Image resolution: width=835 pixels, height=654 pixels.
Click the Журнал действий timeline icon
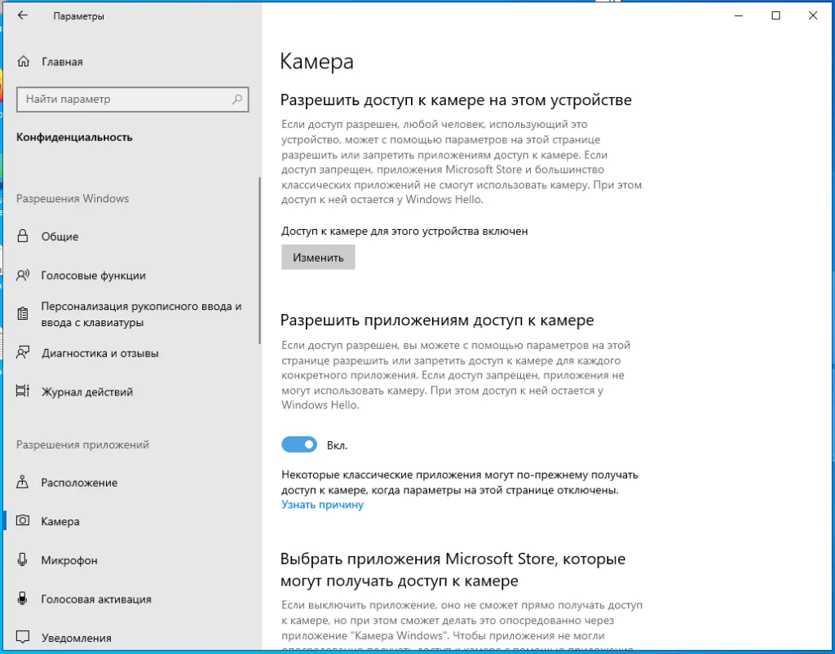[24, 392]
